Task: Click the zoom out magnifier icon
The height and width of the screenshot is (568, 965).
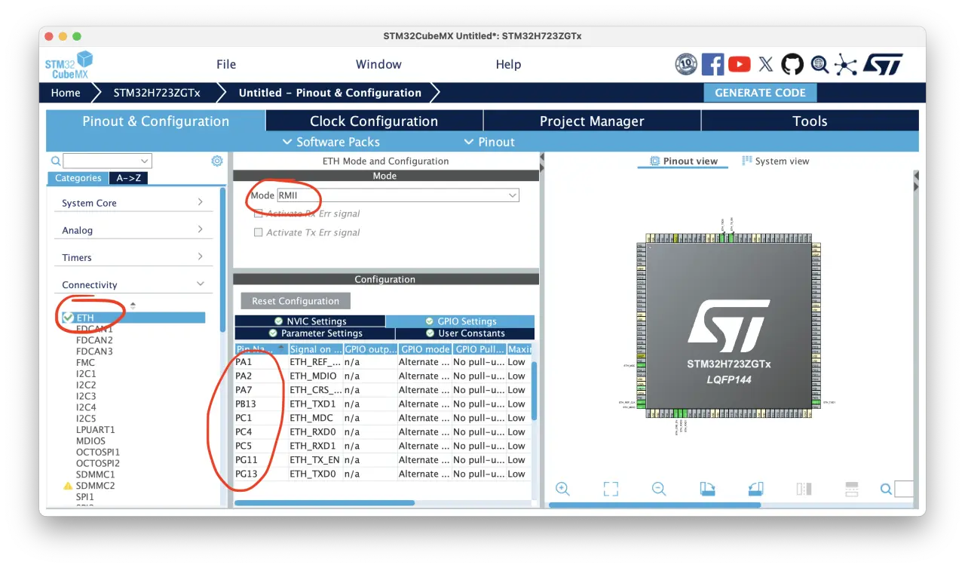Action: tap(659, 489)
